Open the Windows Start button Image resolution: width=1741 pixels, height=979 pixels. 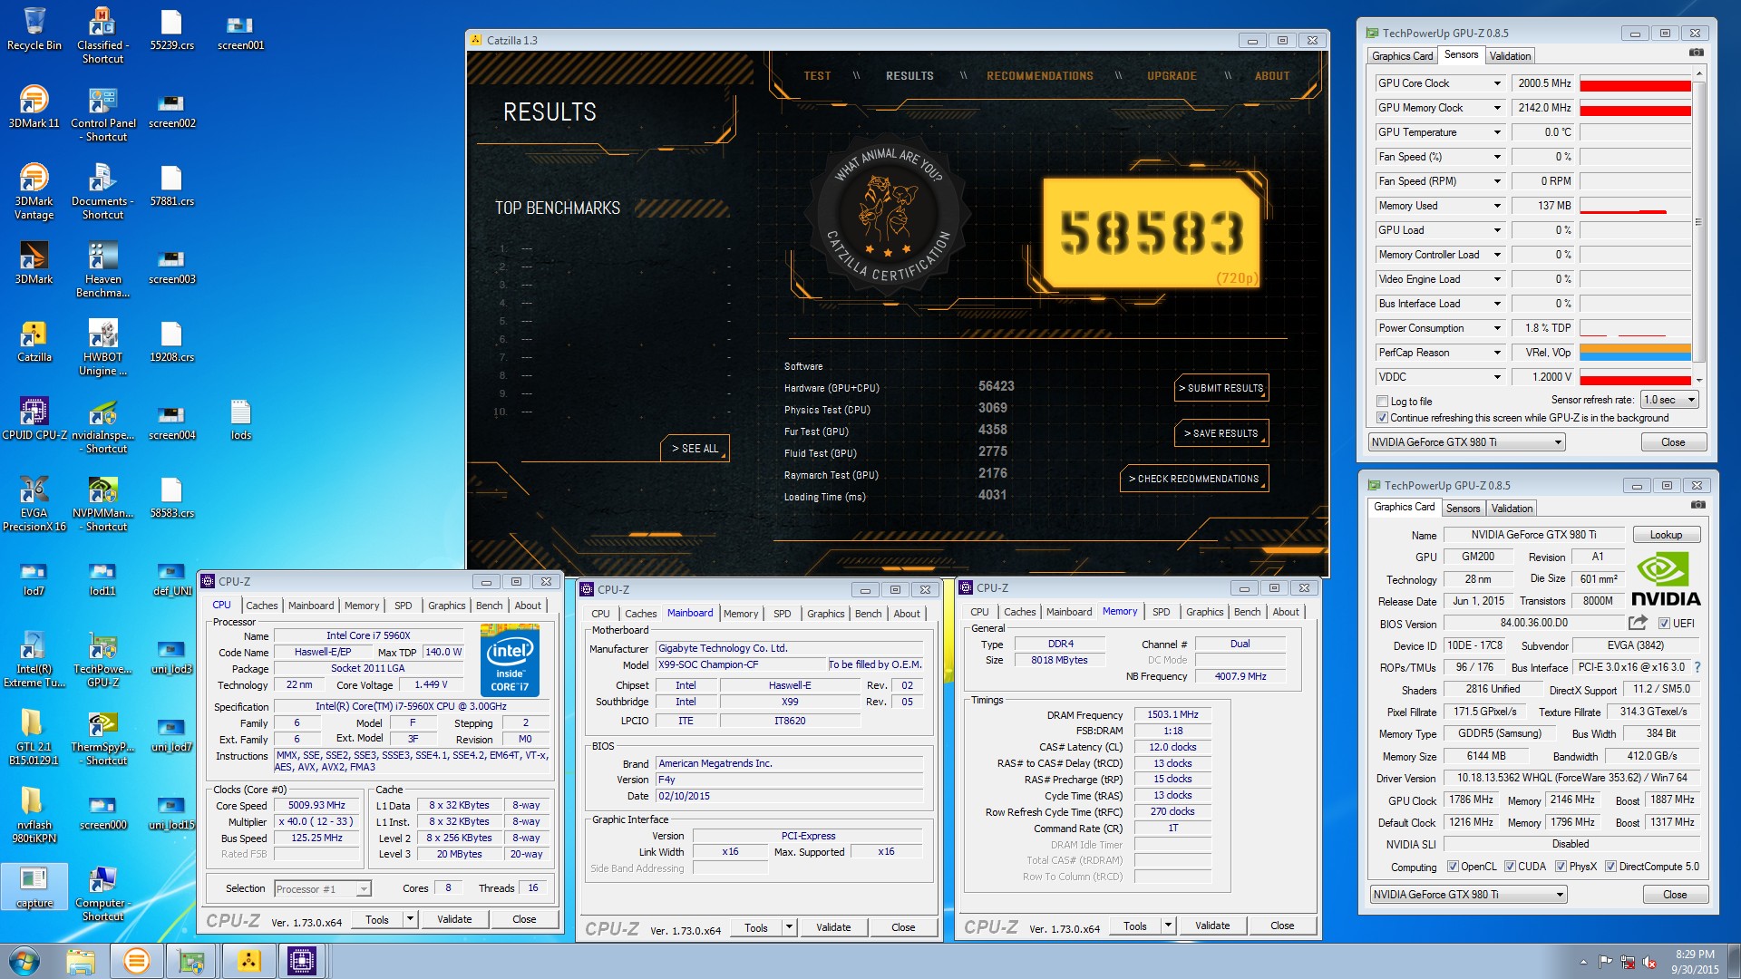(24, 960)
